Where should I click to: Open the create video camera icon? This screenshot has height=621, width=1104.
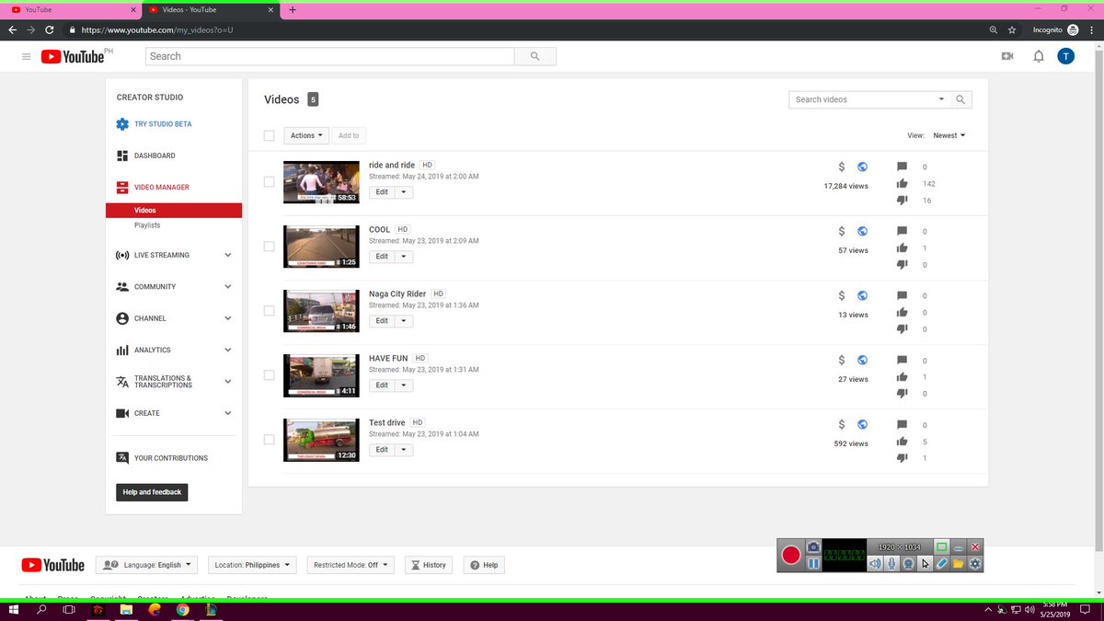pos(1007,57)
